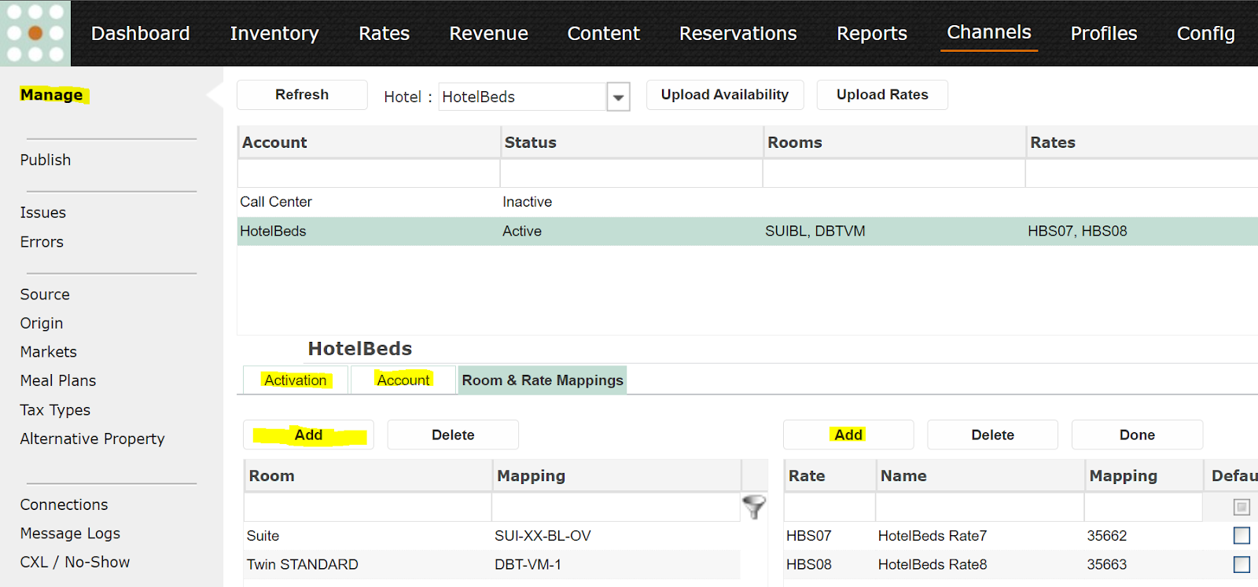Viewport: 1258px width, 587px height.
Task: Open Alternative Property in the sidebar
Action: click(x=93, y=438)
